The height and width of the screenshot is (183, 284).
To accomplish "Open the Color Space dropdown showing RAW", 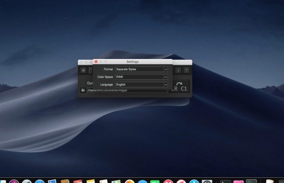I will (x=142, y=77).
